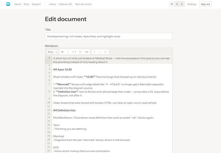Insert bullet list item button
Screen dimensions: 221x153
[x=100, y=52]
